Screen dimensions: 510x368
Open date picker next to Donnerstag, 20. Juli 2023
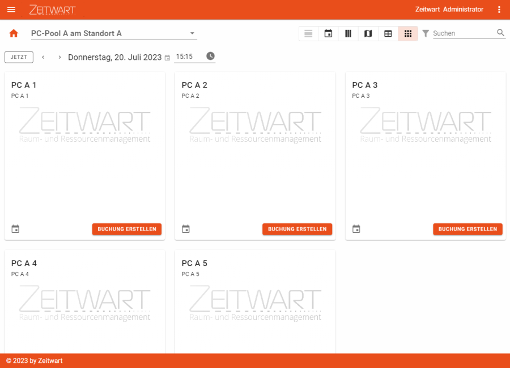pos(167,58)
